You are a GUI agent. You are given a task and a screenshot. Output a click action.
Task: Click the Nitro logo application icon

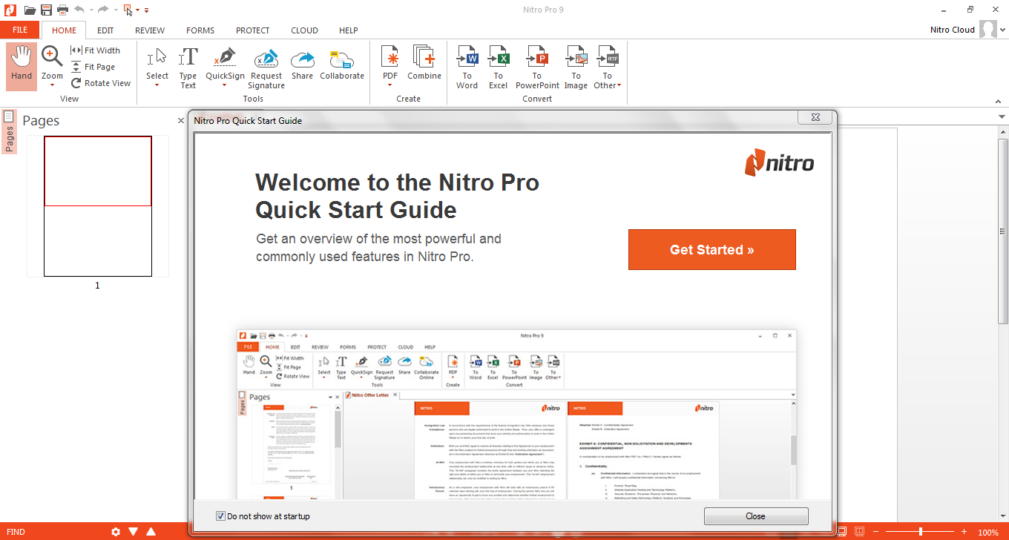[10, 10]
